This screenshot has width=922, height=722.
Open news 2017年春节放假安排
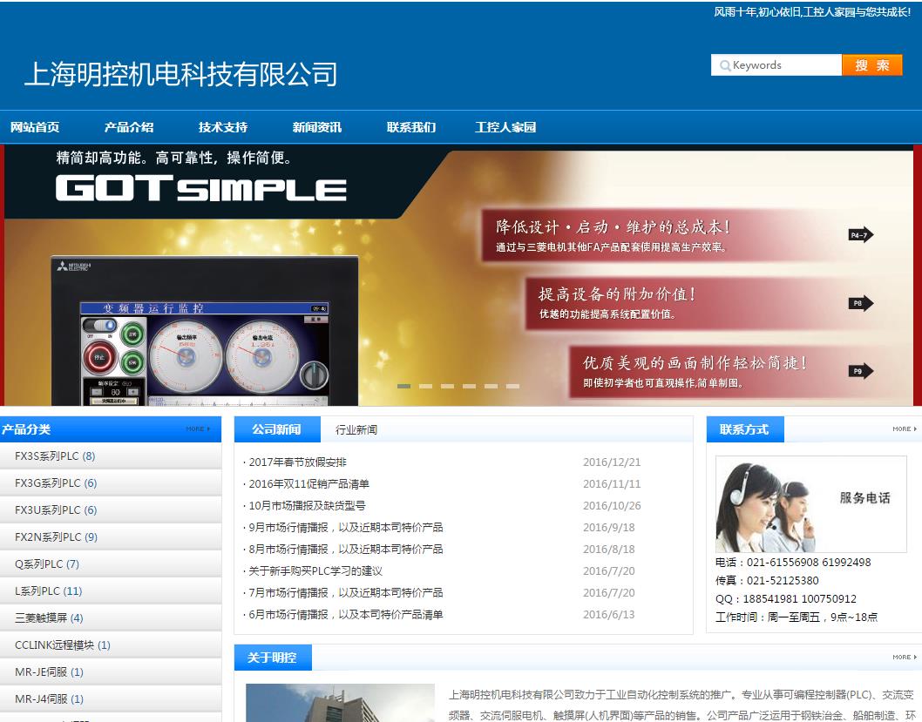click(x=297, y=462)
